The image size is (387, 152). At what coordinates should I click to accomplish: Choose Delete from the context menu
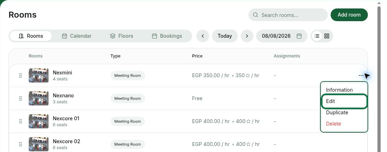(x=344, y=124)
